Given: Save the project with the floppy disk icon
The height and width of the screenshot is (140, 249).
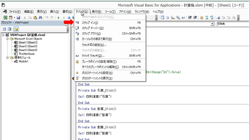Looking at the screenshot, I should (x=18, y=17).
